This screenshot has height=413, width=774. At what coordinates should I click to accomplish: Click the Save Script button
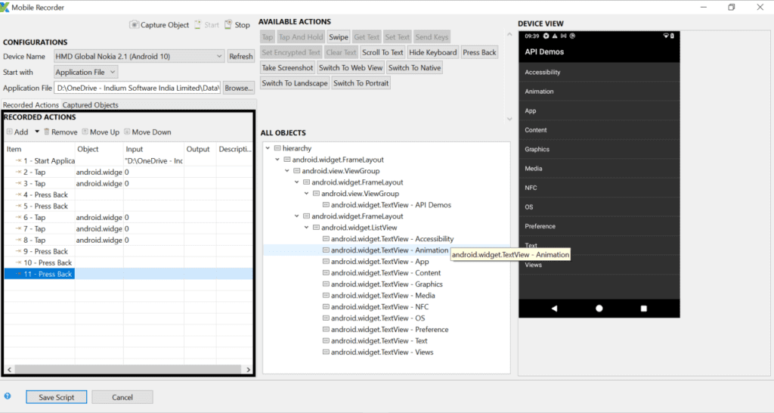[x=56, y=397]
